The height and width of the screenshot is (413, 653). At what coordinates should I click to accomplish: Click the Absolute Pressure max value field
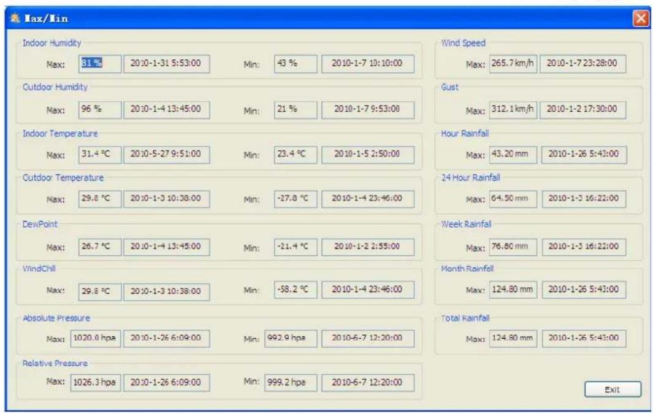tap(94, 338)
